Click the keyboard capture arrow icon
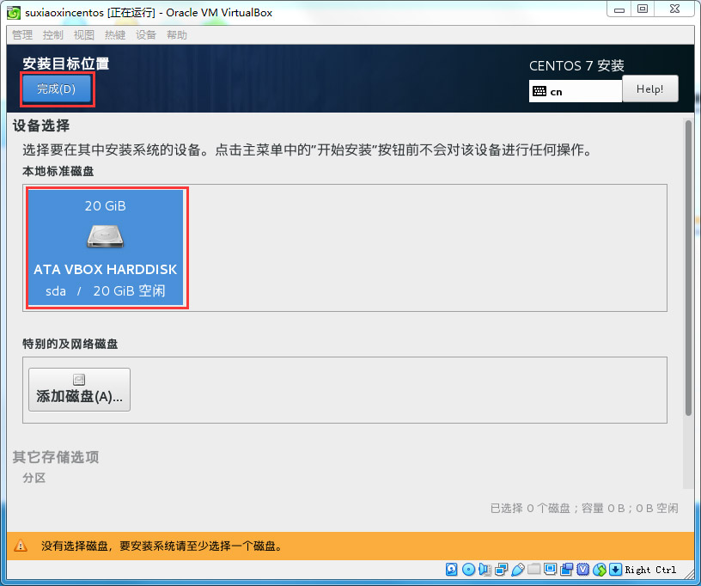The image size is (701, 586). pyautogui.click(x=615, y=570)
